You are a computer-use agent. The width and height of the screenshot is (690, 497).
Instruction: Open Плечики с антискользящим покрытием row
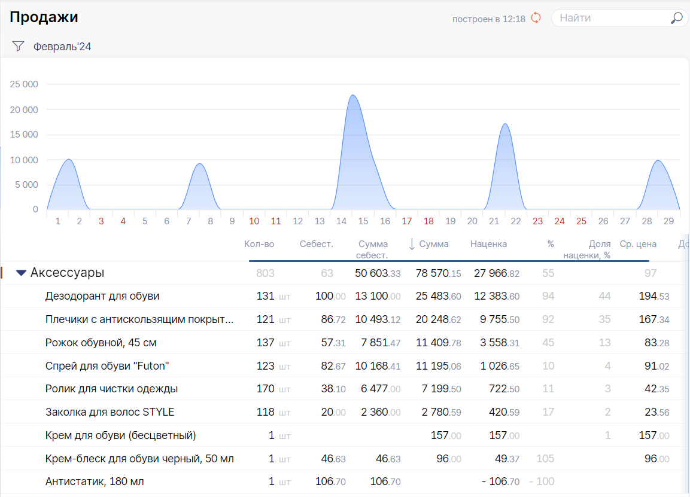point(139,319)
